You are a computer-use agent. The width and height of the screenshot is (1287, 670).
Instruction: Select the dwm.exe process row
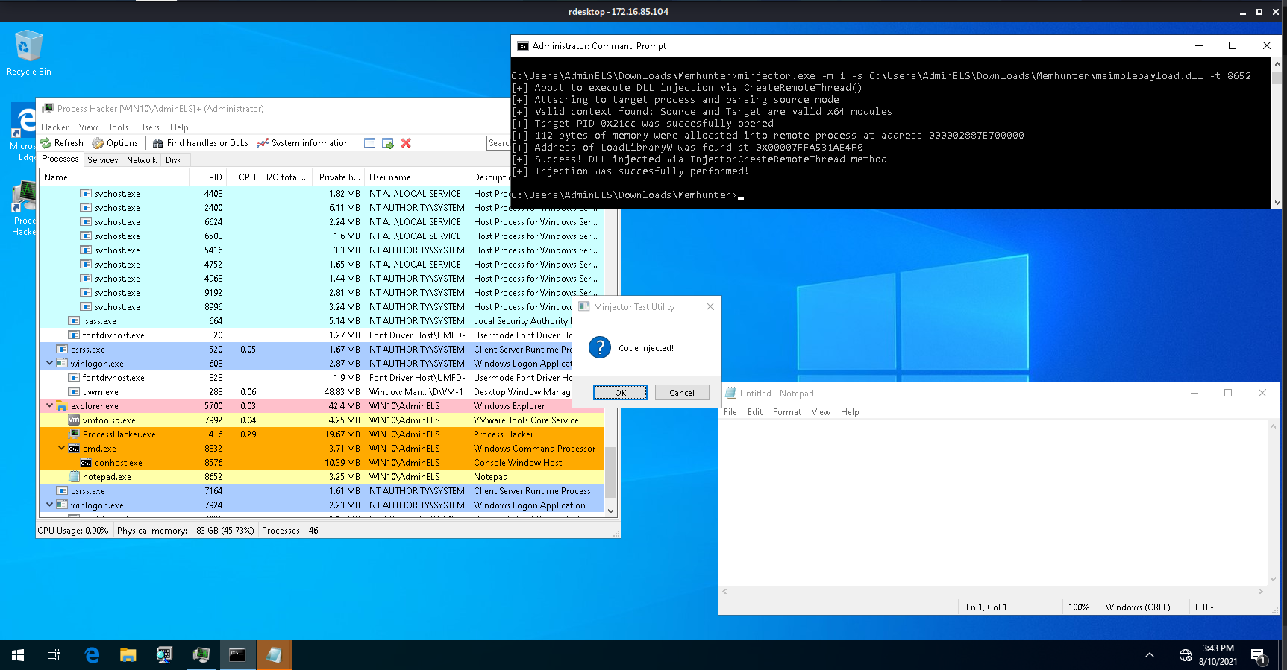click(321, 392)
